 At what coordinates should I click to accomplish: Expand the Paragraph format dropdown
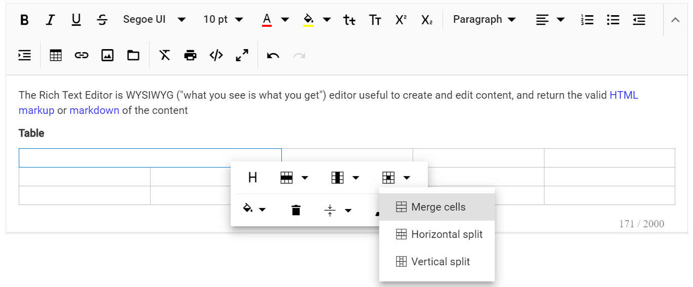pyautogui.click(x=484, y=20)
